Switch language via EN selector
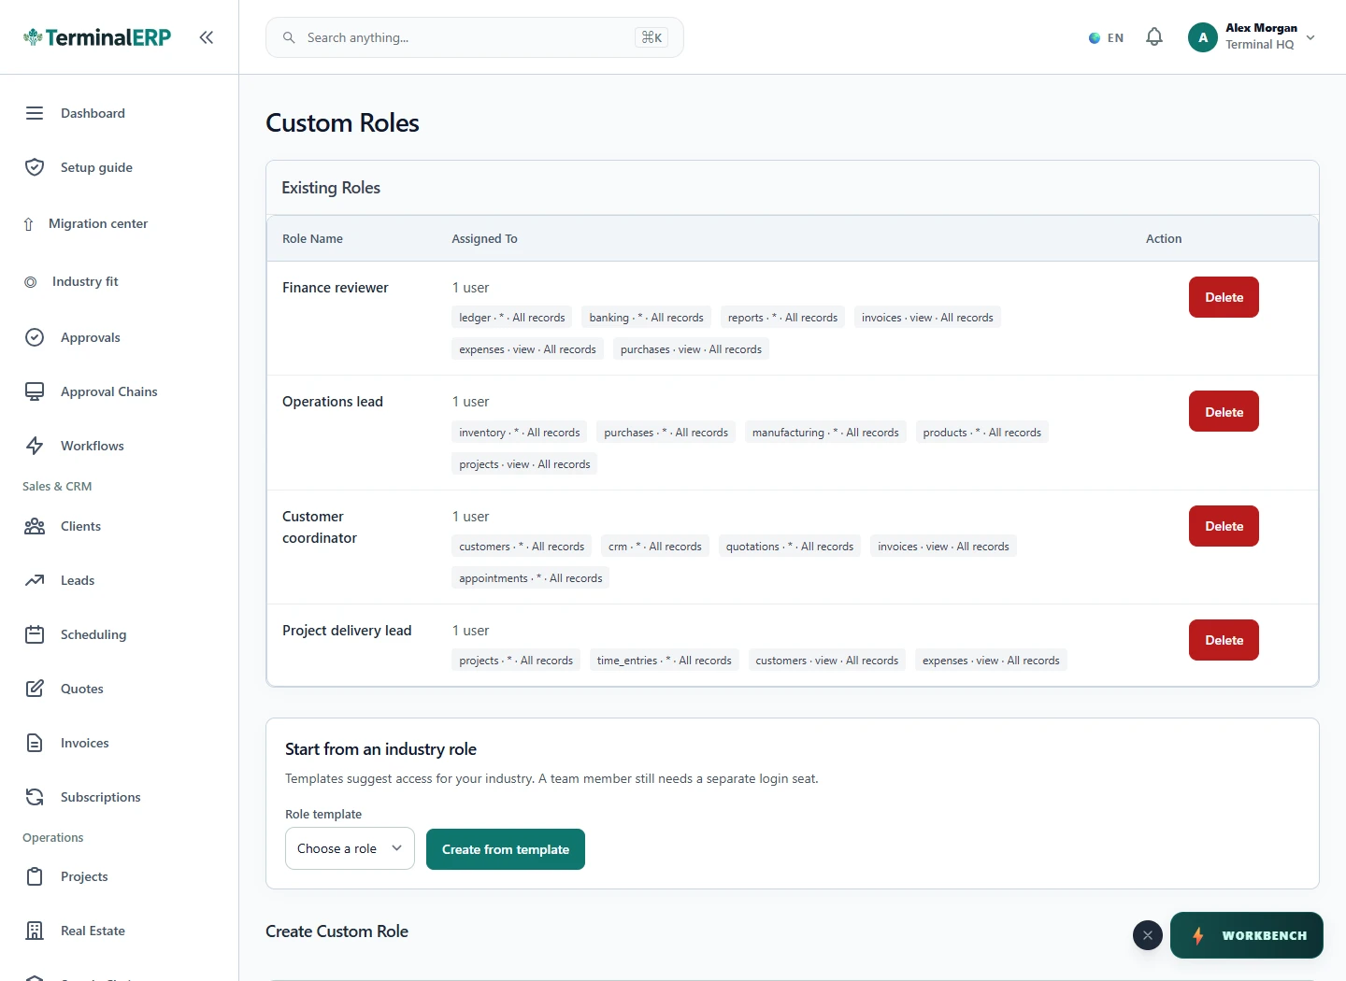Screen dimensions: 1346x981 1106,38
